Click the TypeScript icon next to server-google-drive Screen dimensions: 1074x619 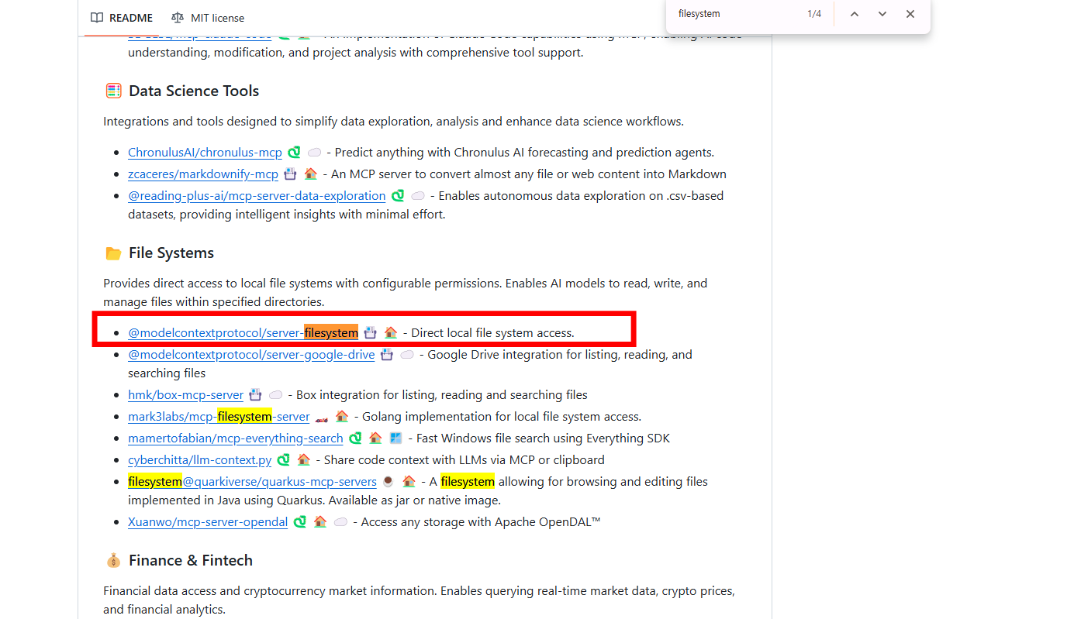(x=387, y=355)
